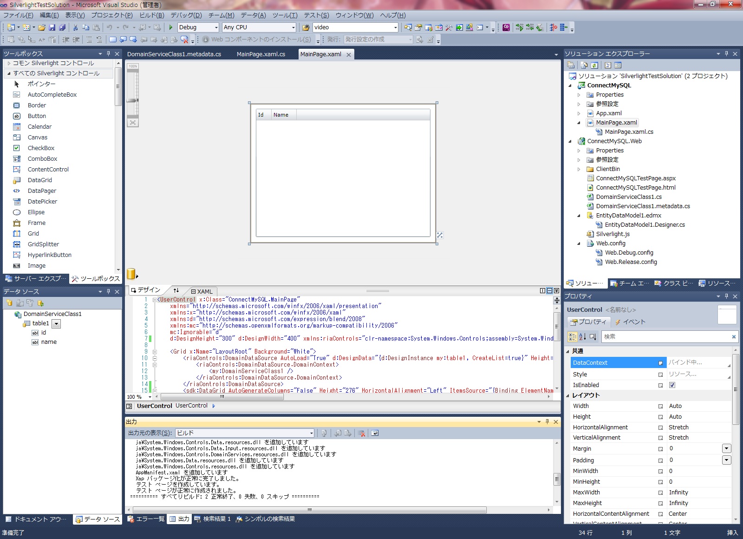Click the XAML view button
The image size is (743, 539).
click(x=202, y=291)
